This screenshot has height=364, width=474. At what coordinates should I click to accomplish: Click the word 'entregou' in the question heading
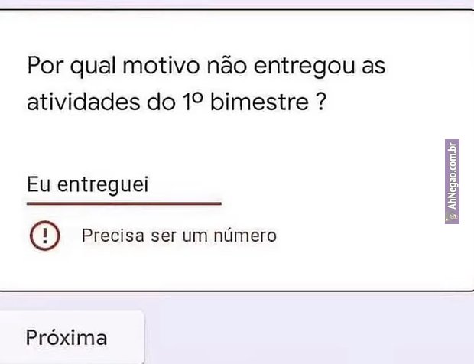pos(304,66)
